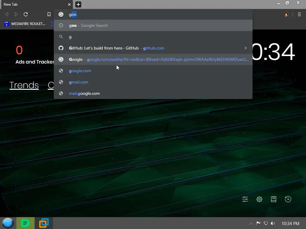Choose goo - Google Search suggestion
Image resolution: width=306 pixels, height=229 pixels.
pyautogui.click(x=153, y=26)
